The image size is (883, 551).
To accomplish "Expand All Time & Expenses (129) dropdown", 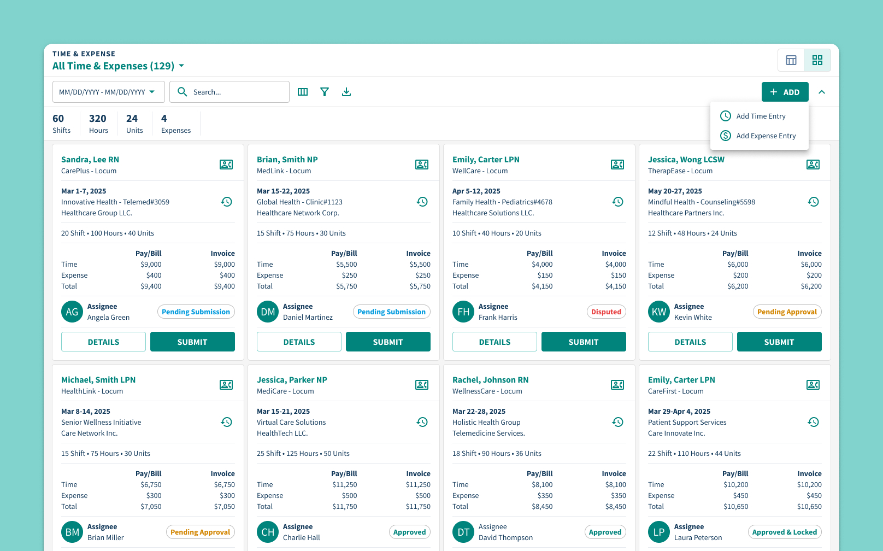I will [x=119, y=66].
